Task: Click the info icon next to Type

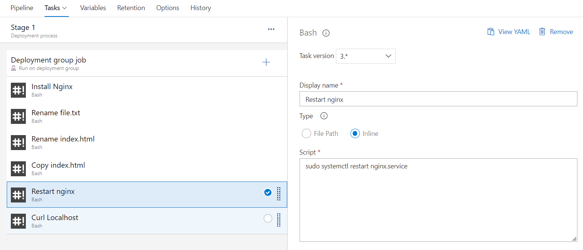Action: coord(324,116)
